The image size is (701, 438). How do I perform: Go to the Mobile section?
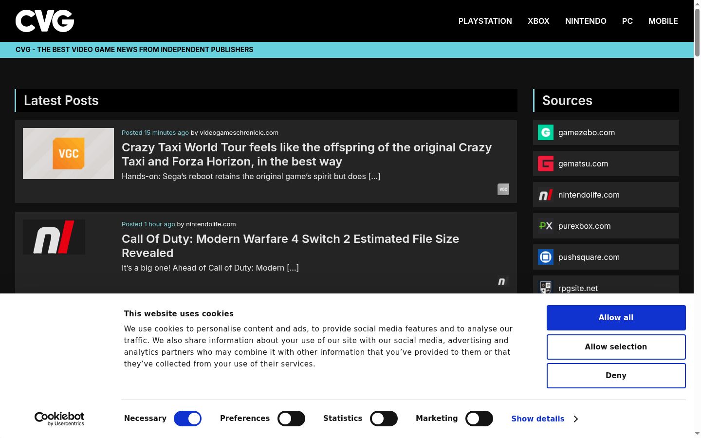663,21
